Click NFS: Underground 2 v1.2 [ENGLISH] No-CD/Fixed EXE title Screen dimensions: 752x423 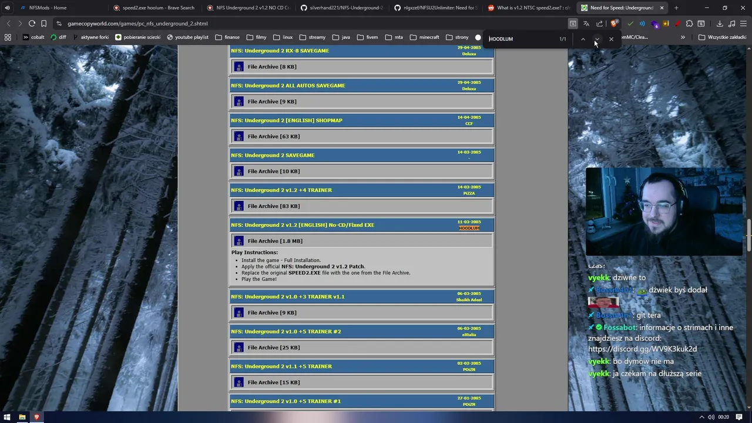(303, 225)
